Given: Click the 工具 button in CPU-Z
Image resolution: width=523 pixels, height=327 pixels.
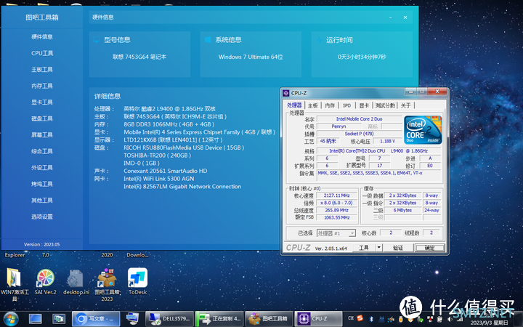Looking at the screenshot, I should click(x=364, y=248).
